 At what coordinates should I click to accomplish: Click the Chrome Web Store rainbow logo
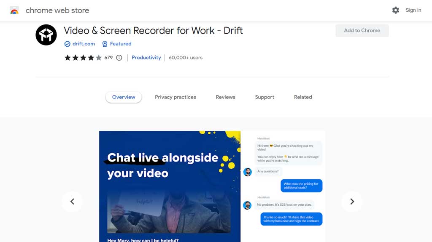(x=14, y=11)
